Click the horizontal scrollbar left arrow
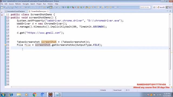The height and width of the screenshot is (97, 173). pyautogui.click(x=11, y=87)
